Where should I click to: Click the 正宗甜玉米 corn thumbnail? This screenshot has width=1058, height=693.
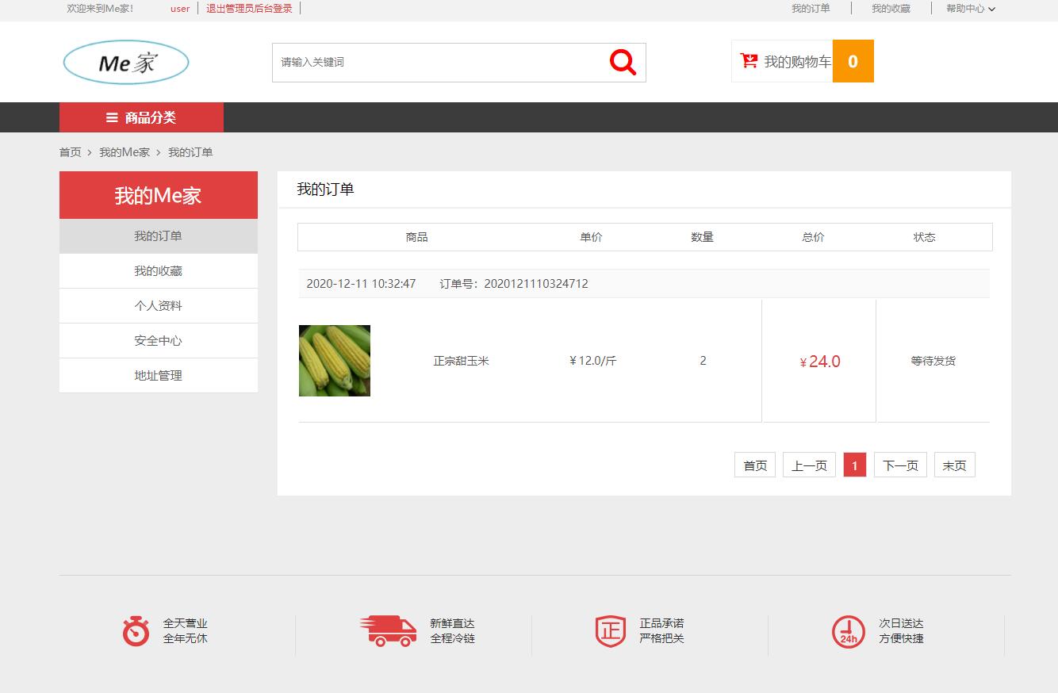tap(334, 360)
